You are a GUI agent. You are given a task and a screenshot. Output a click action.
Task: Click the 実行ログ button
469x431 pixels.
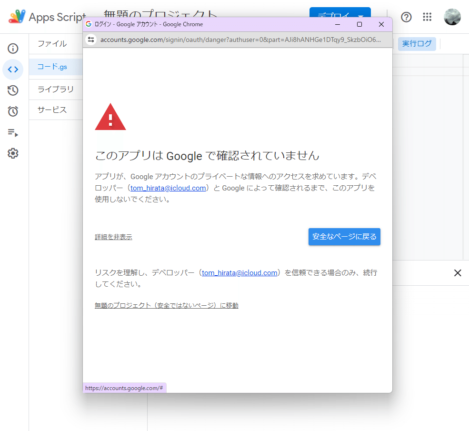(417, 44)
